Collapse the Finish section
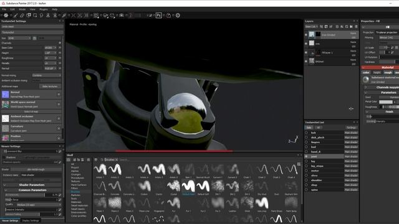Viewport: 399px width, 224px height. 367,112
